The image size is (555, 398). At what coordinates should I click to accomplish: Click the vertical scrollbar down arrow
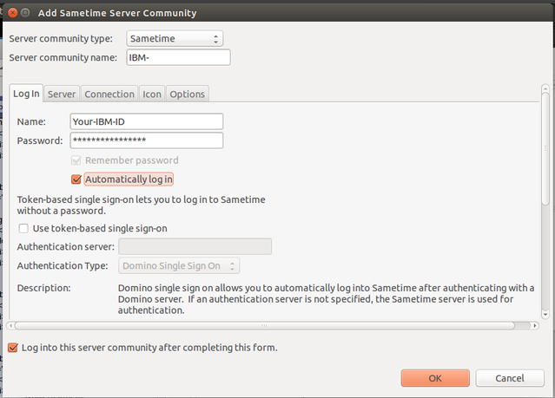(545, 314)
